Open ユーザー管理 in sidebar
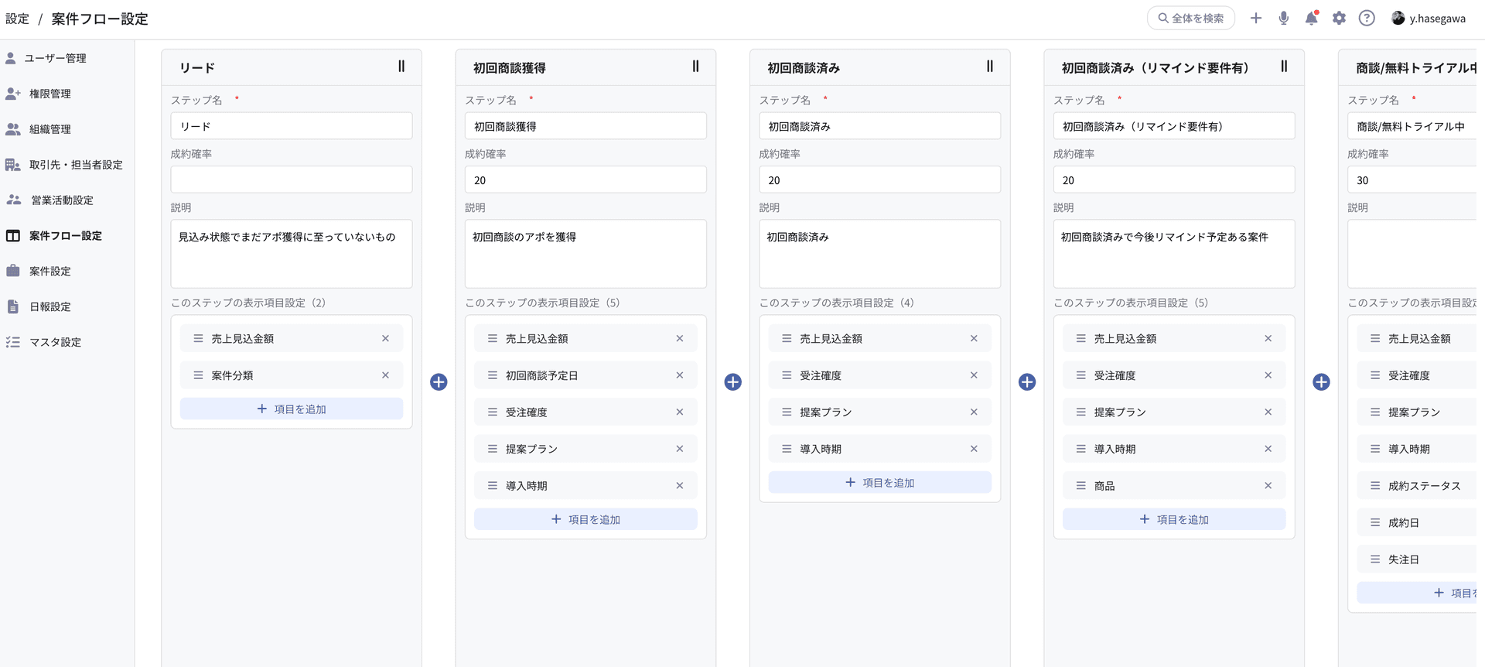Screen dimensions: 1485x667 click(x=54, y=58)
